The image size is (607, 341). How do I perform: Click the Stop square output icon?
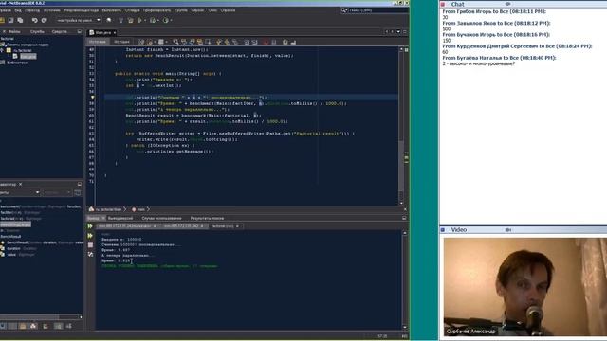90,245
